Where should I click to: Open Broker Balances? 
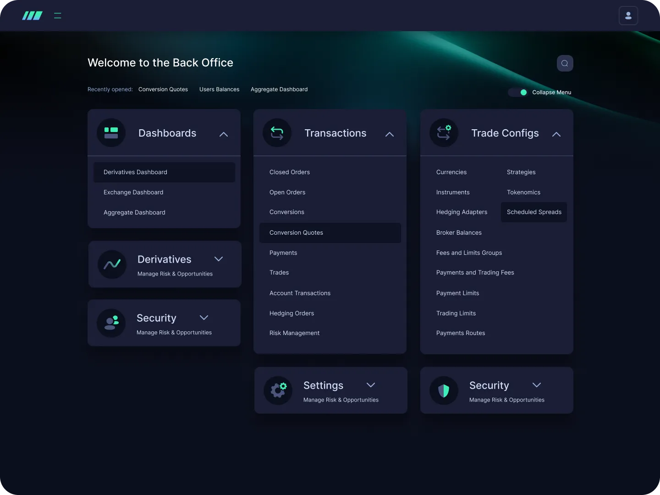(459, 233)
